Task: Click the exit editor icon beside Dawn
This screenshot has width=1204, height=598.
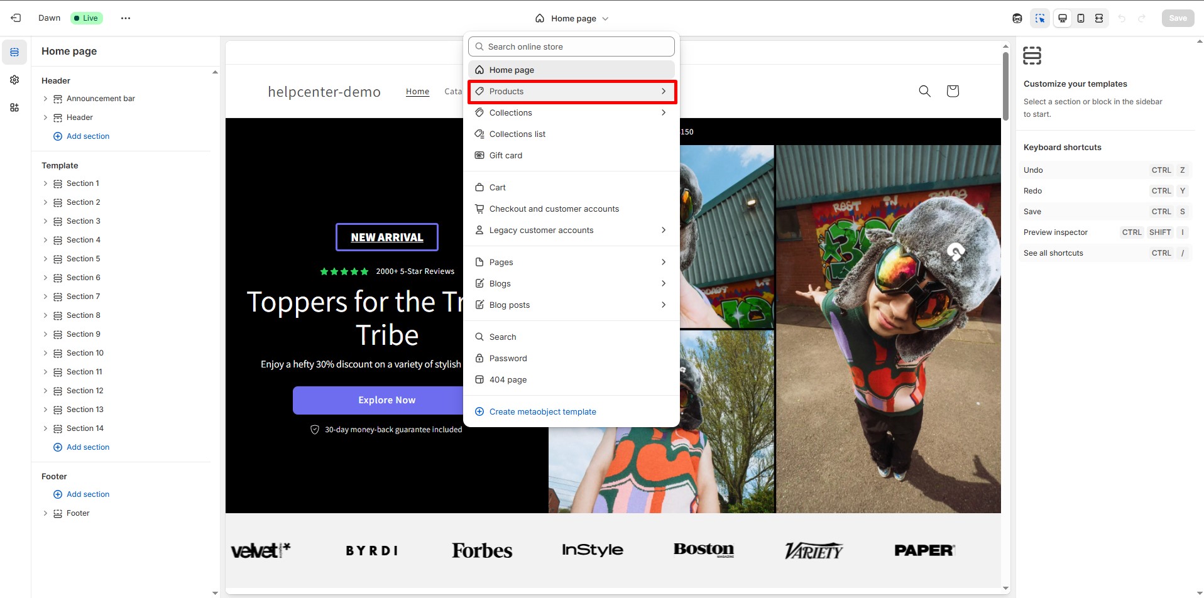Action: (16, 18)
